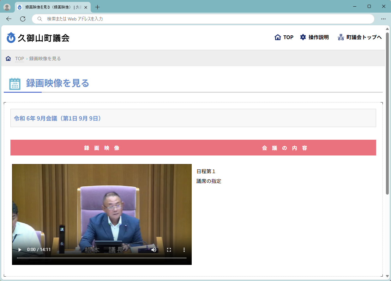Image resolution: width=391 pixels, height=281 pixels.
Task: Enter fullscreen mode for the video
Action: (x=169, y=249)
